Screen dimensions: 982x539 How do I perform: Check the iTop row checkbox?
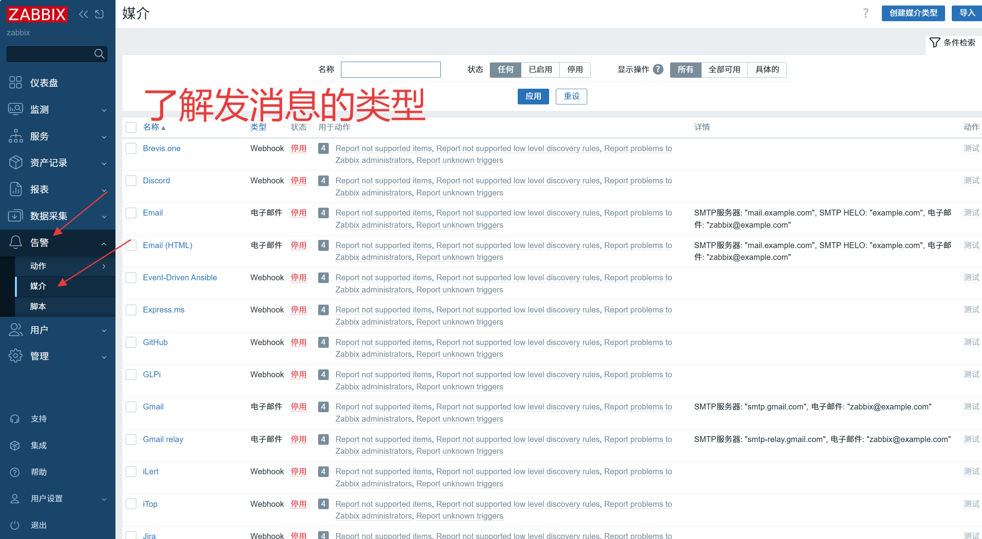131,504
